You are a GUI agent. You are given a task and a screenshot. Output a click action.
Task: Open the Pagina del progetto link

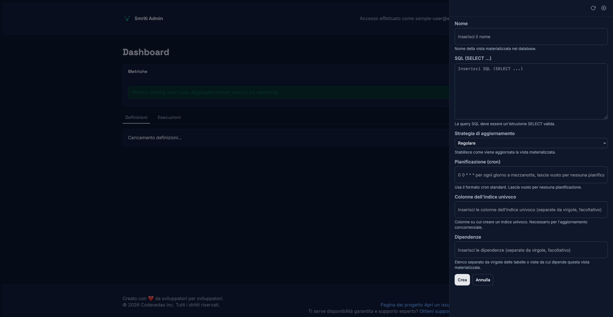(401, 305)
